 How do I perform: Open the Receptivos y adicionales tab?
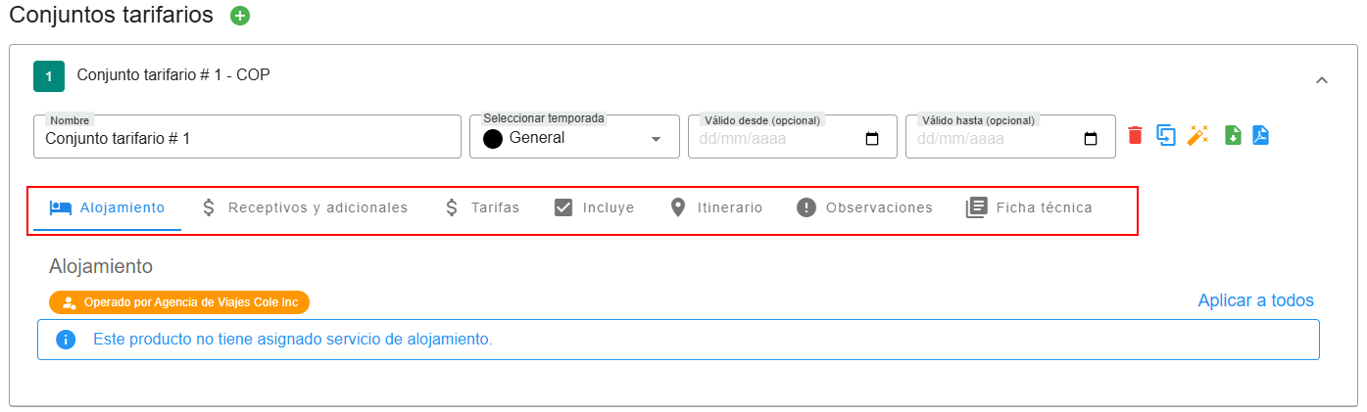[x=304, y=207]
